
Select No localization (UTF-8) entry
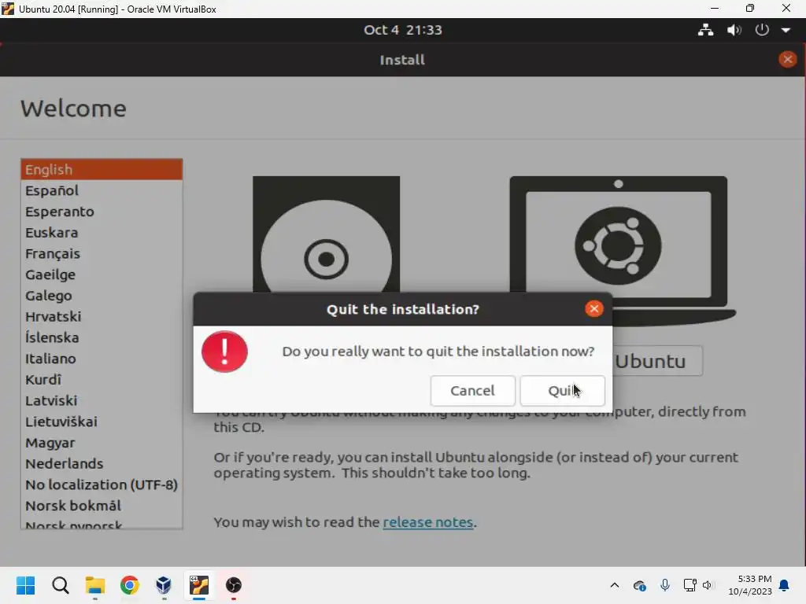102,485
